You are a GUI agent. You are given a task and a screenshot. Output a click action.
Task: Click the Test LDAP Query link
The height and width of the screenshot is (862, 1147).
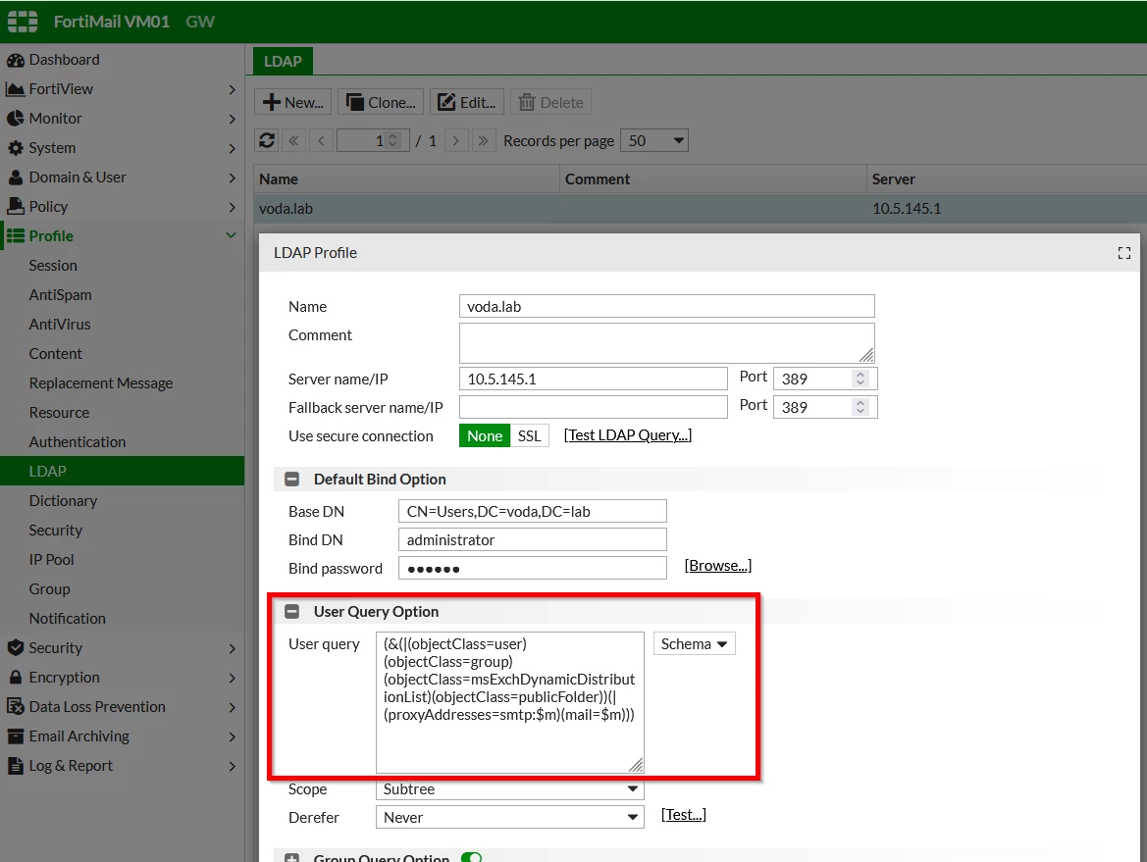[628, 435]
